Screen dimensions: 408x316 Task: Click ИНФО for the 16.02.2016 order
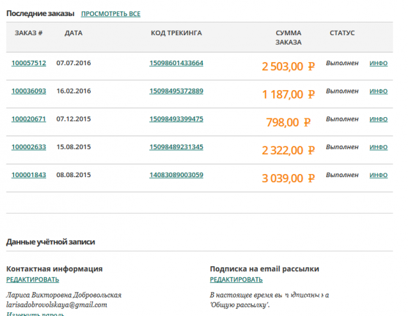point(379,91)
